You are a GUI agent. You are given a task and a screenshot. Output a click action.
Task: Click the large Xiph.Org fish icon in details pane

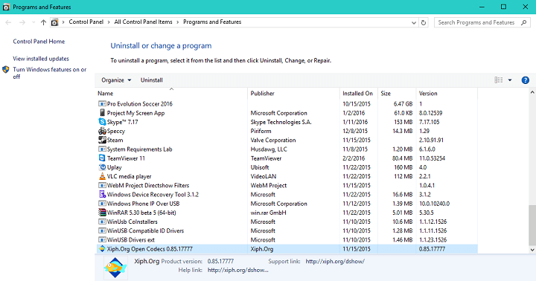115,268
